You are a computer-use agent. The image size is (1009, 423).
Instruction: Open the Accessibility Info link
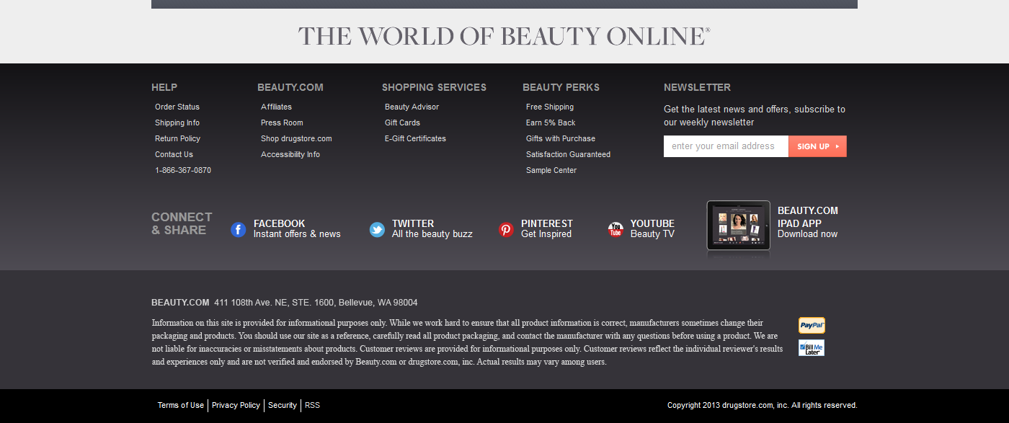pyautogui.click(x=290, y=154)
